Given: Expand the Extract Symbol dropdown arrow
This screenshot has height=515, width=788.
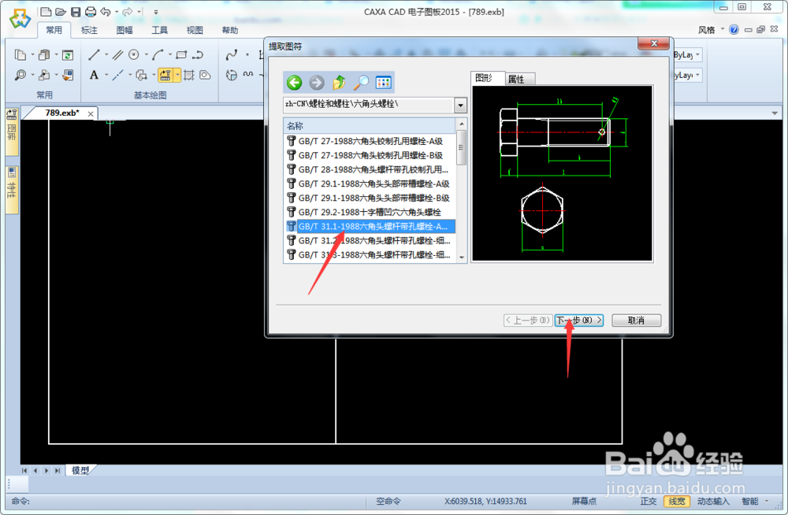Looking at the screenshot, I should 177,75.
